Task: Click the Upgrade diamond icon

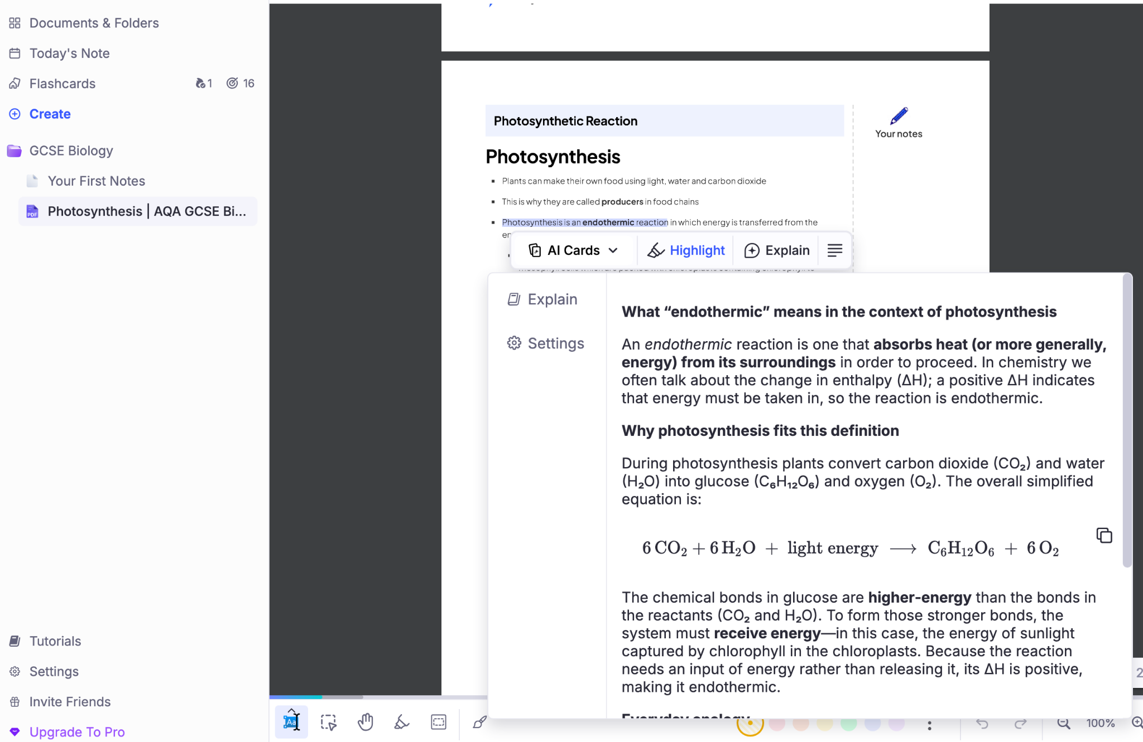Action: tap(15, 732)
